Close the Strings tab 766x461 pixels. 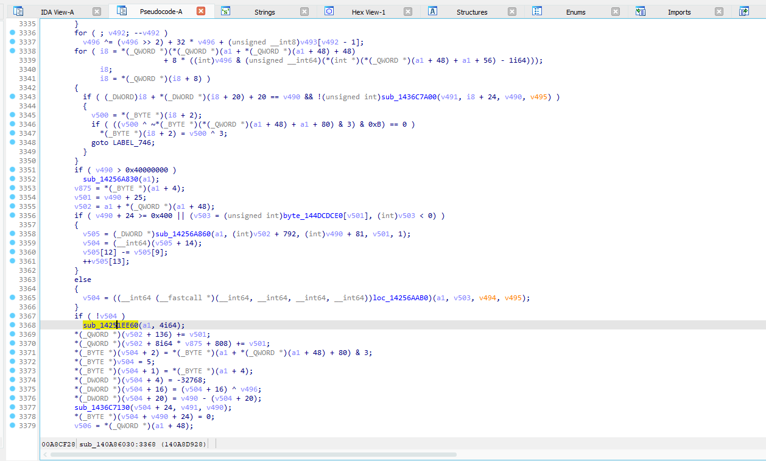pos(304,12)
